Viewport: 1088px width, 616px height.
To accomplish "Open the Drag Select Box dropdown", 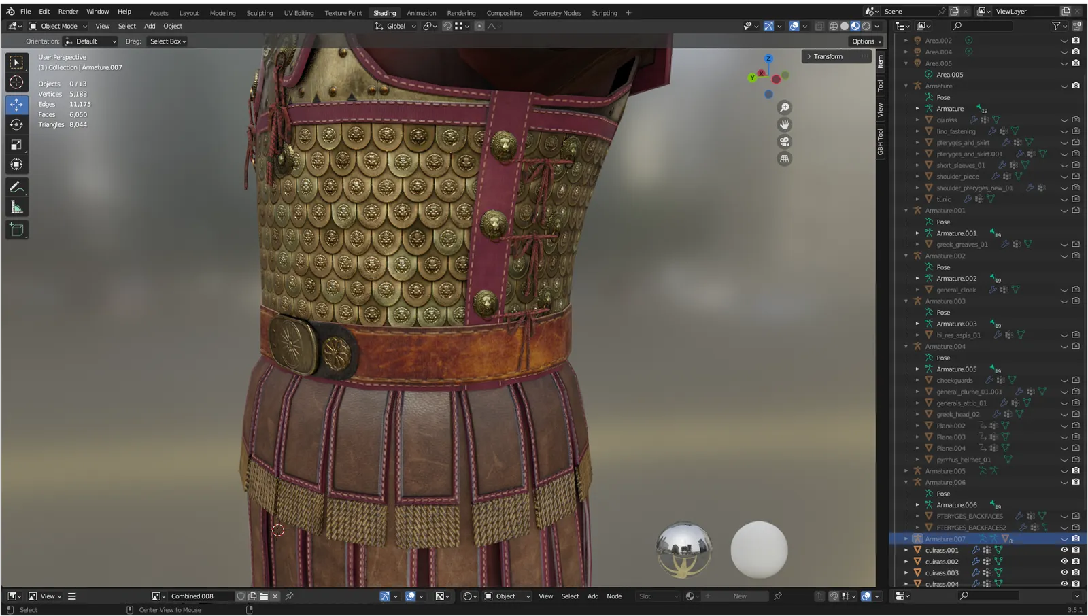I will point(168,41).
